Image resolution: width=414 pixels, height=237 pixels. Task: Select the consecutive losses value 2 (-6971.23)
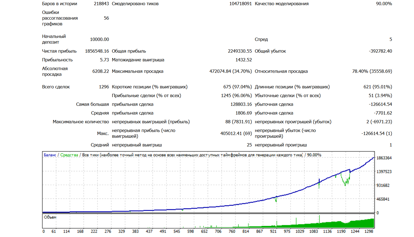(x=379, y=122)
